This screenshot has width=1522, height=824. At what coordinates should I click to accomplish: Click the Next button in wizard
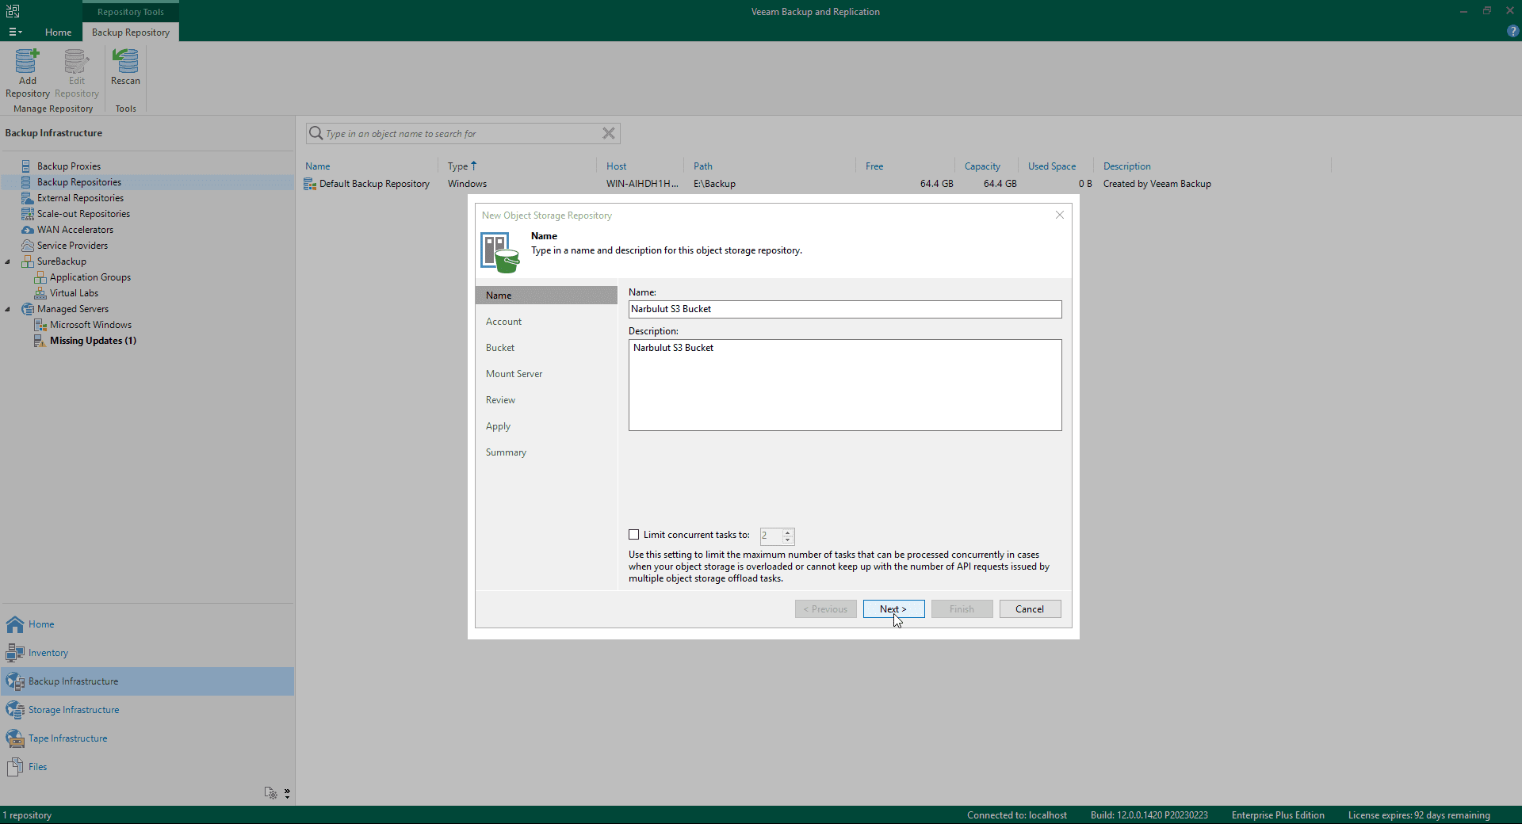893,609
